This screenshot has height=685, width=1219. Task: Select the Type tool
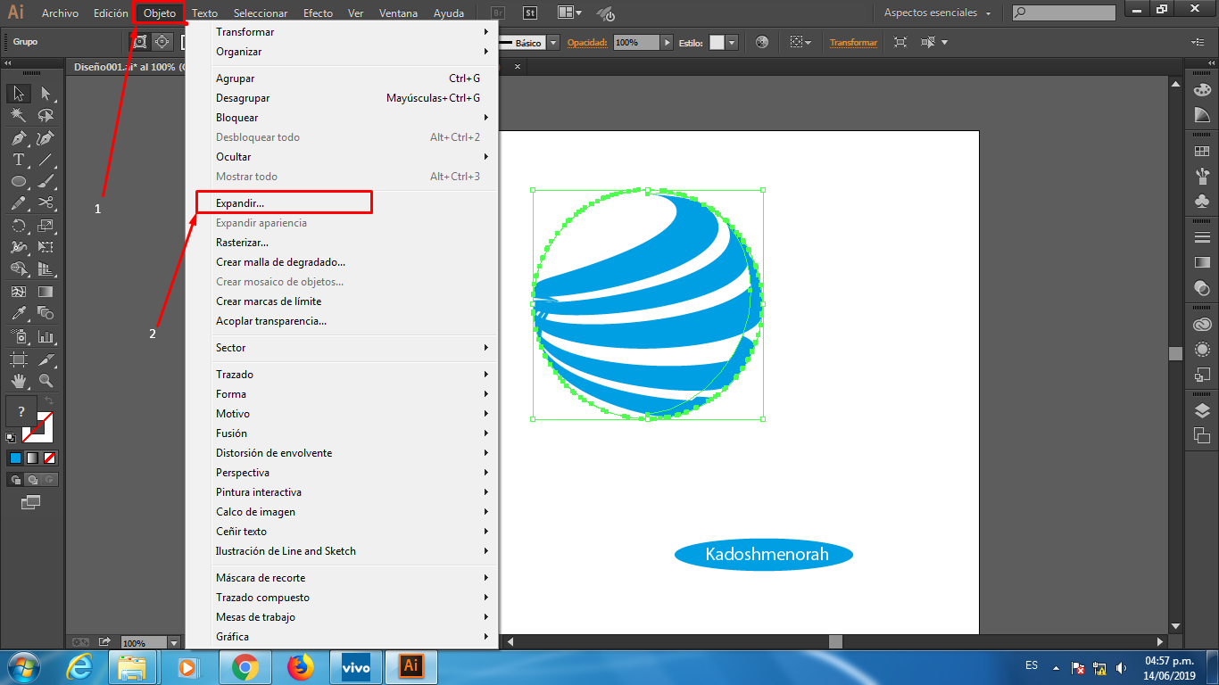19,161
